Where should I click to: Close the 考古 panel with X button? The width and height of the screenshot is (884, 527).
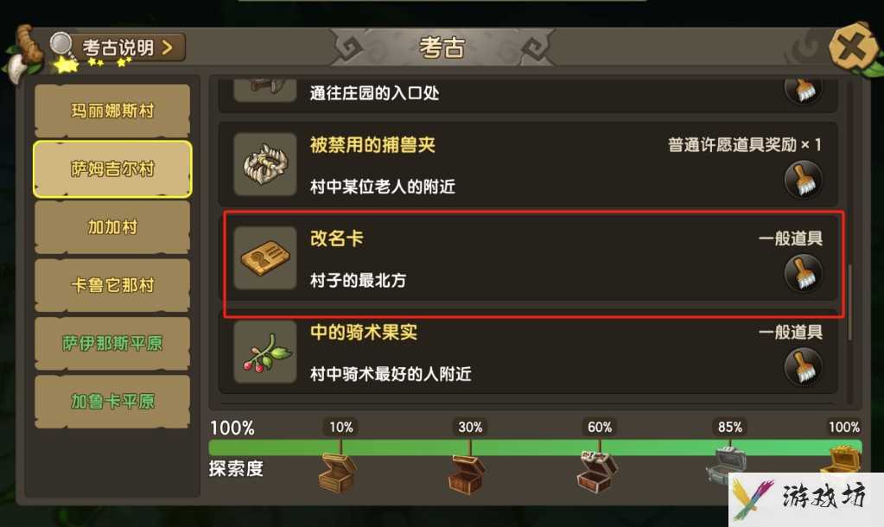click(852, 48)
